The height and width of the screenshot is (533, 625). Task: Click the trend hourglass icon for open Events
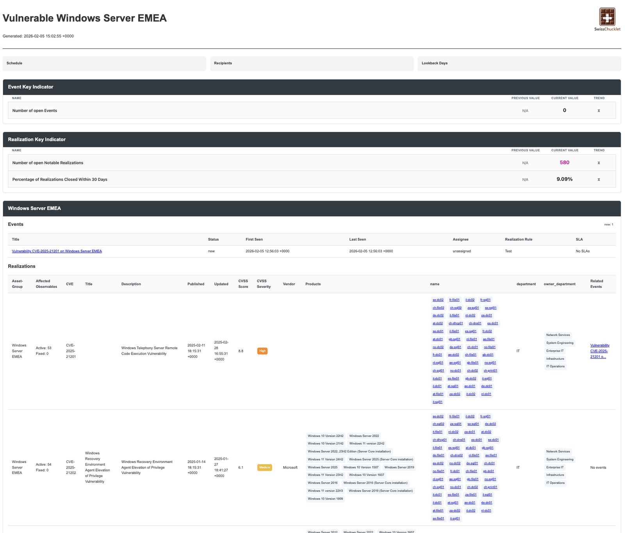(x=599, y=111)
